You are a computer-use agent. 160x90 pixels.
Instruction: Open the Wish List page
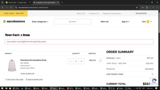point(104,22)
